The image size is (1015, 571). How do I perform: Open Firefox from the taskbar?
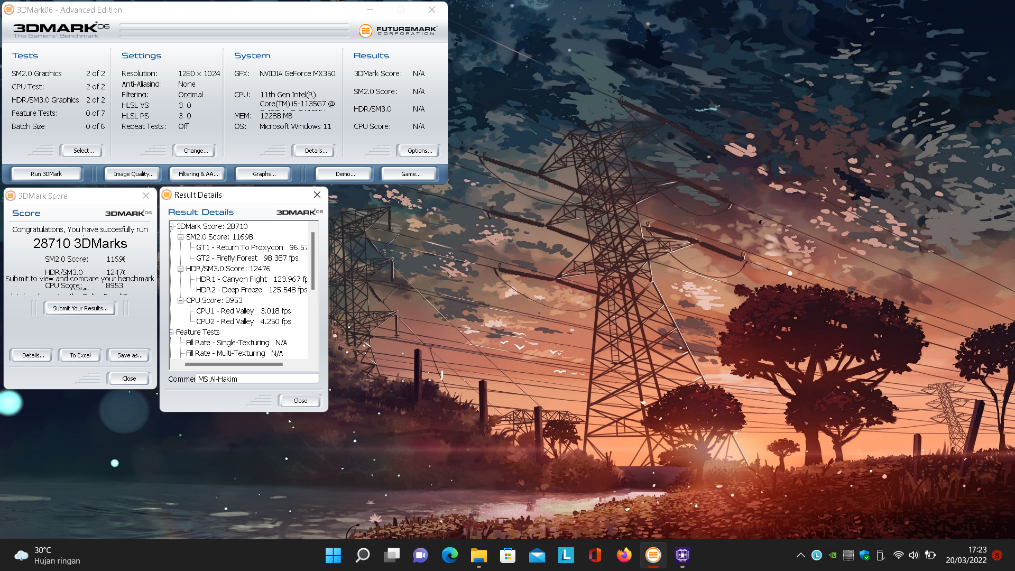tap(624, 555)
